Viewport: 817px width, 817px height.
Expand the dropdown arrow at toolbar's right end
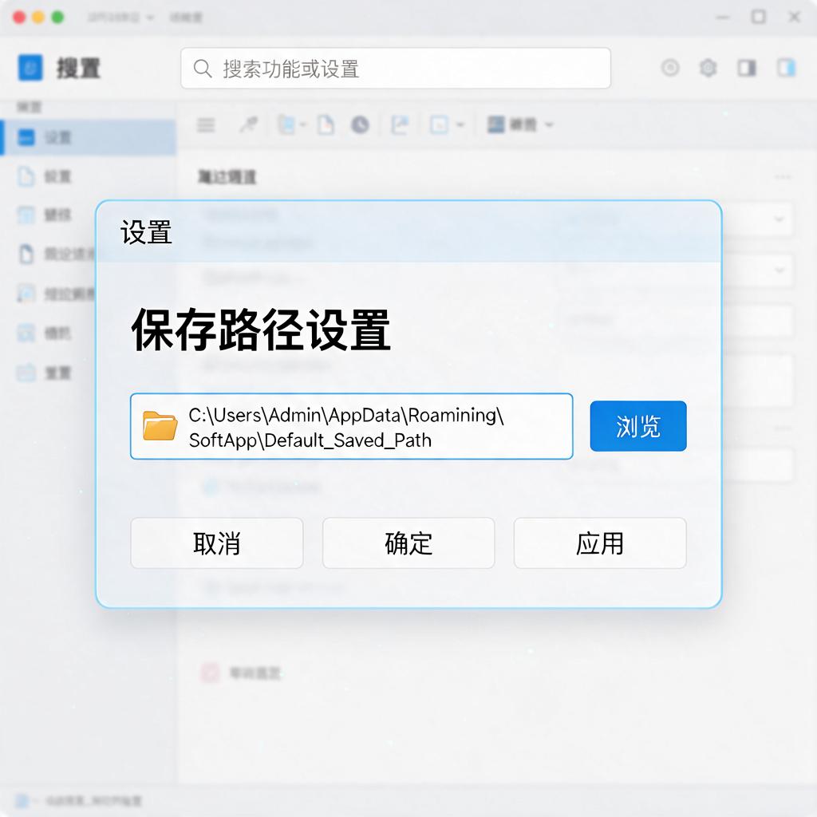[549, 125]
